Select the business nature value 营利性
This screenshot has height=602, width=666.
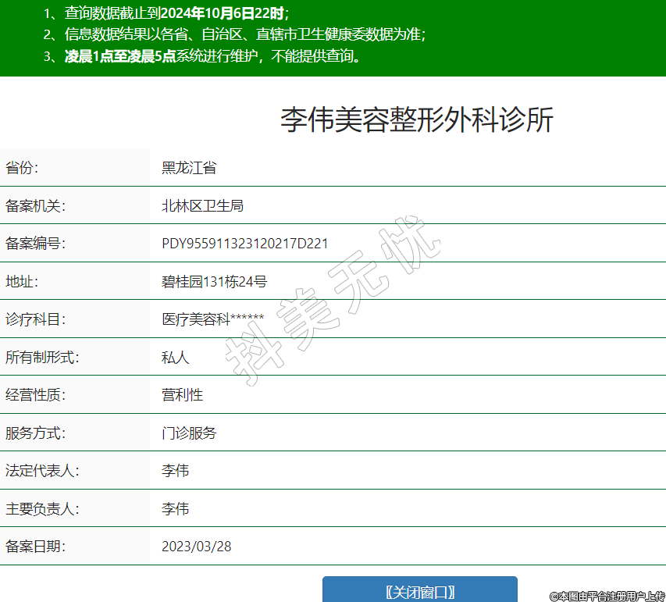(182, 395)
